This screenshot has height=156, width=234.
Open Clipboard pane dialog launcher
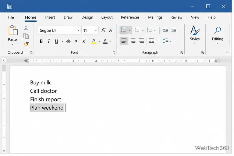[31, 52]
